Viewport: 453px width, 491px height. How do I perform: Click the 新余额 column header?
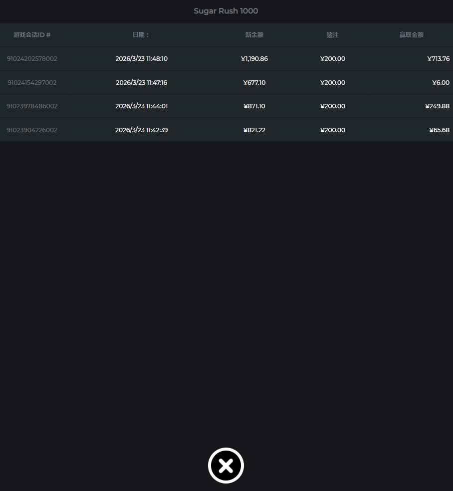[x=254, y=35]
